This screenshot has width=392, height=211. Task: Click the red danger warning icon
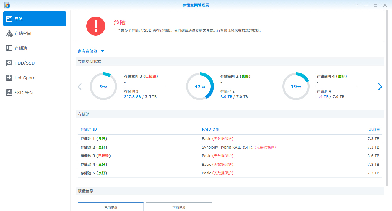[x=96, y=26]
